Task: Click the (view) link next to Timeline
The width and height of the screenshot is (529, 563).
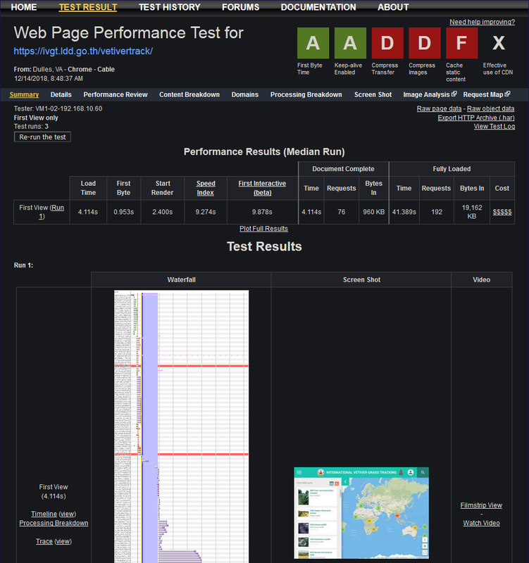Action: [x=67, y=514]
